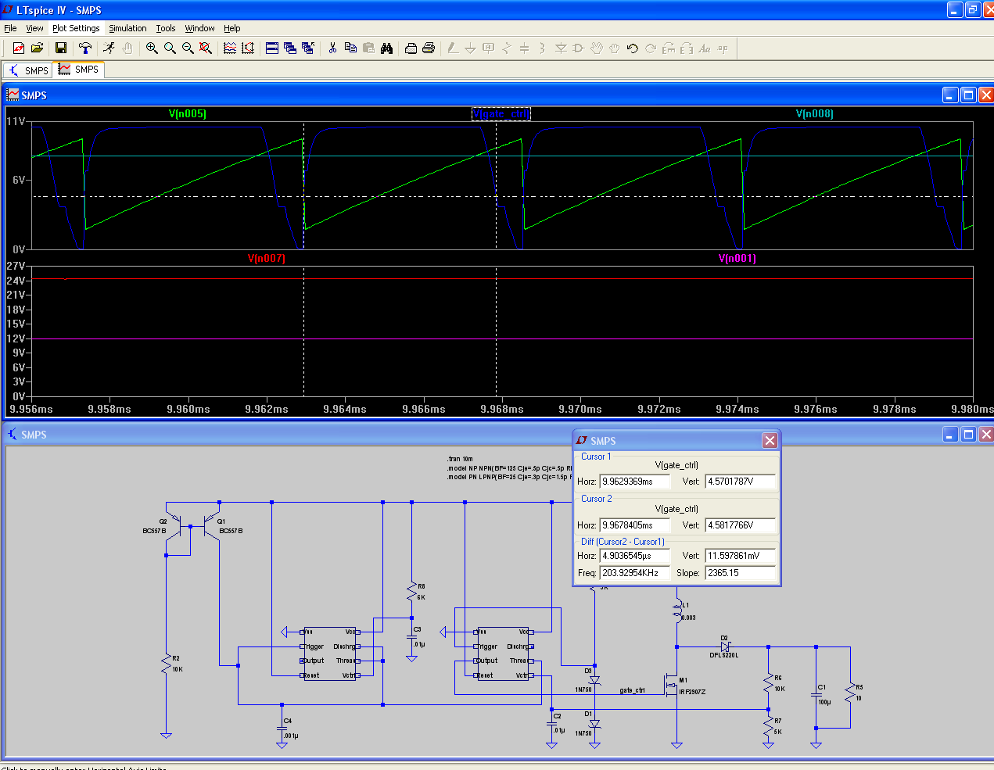The width and height of the screenshot is (994, 770).
Task: Select the Inductor tool
Action: pos(542,48)
